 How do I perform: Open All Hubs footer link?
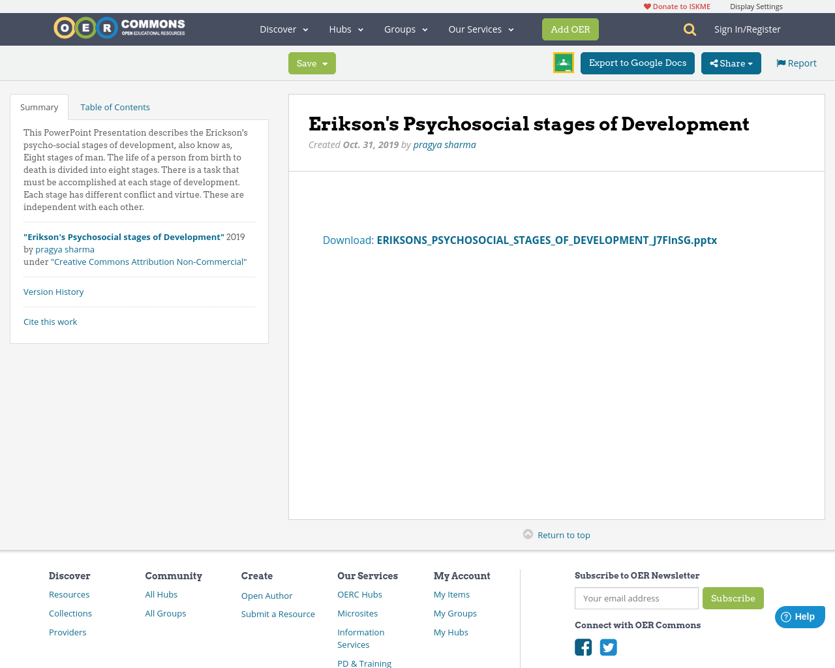(x=161, y=594)
